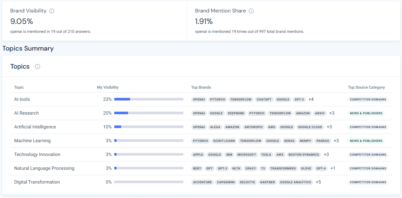Open the Machine Learning topic
This screenshot has width=402, height=198.
(x=32, y=141)
